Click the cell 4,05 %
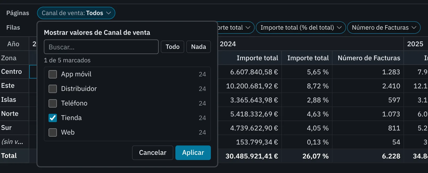 [x=307, y=128]
